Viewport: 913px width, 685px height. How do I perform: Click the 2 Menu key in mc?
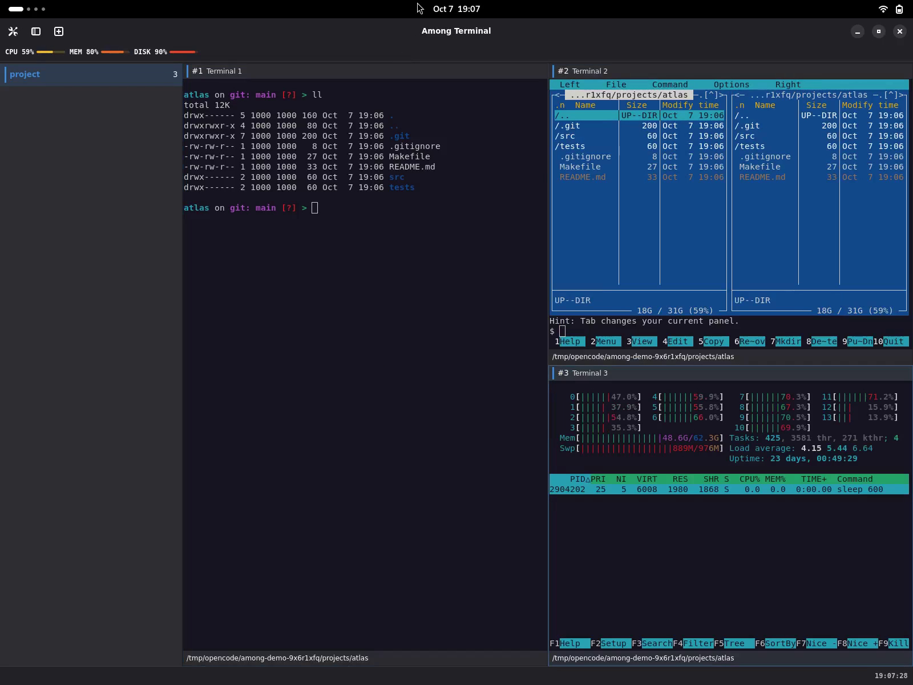point(604,341)
